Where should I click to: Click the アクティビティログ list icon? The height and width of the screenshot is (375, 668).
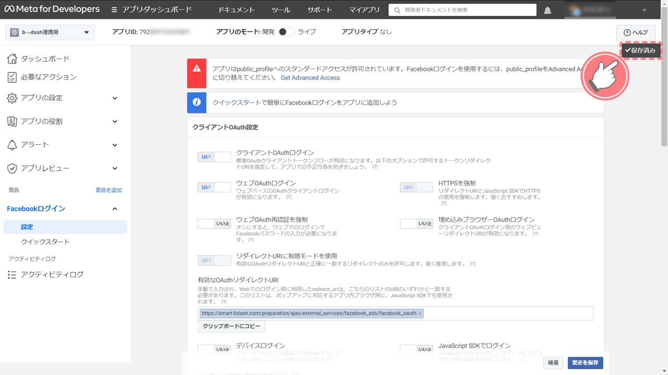[x=12, y=274]
